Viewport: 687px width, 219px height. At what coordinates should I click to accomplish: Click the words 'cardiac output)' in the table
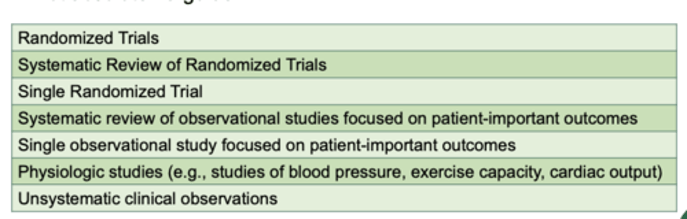[606, 172]
